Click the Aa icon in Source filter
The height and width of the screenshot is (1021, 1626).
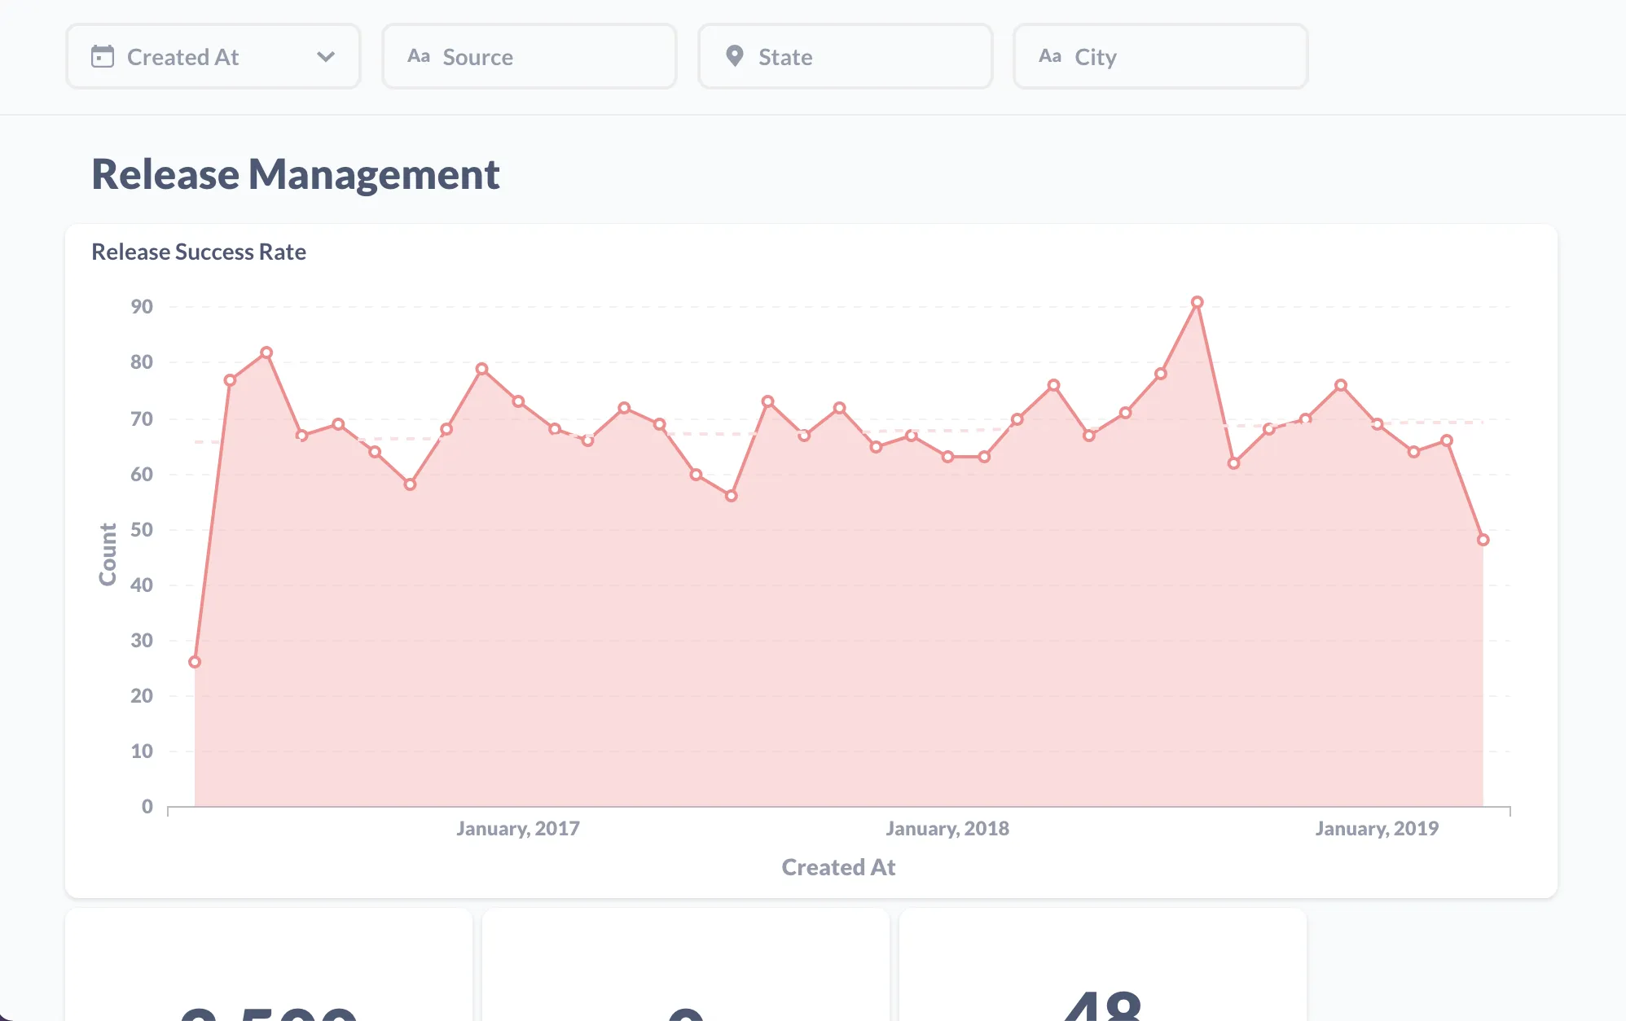(x=419, y=56)
